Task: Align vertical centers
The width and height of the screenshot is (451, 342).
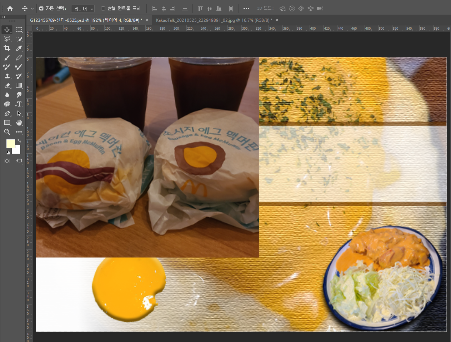Action: coord(210,8)
